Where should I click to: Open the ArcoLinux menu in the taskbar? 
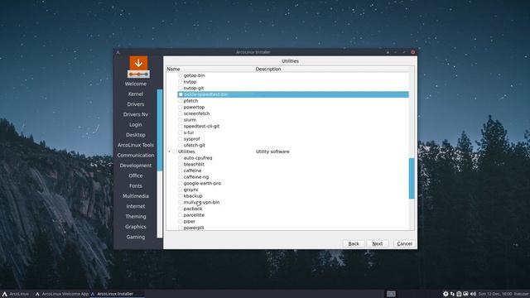click(x=15, y=294)
